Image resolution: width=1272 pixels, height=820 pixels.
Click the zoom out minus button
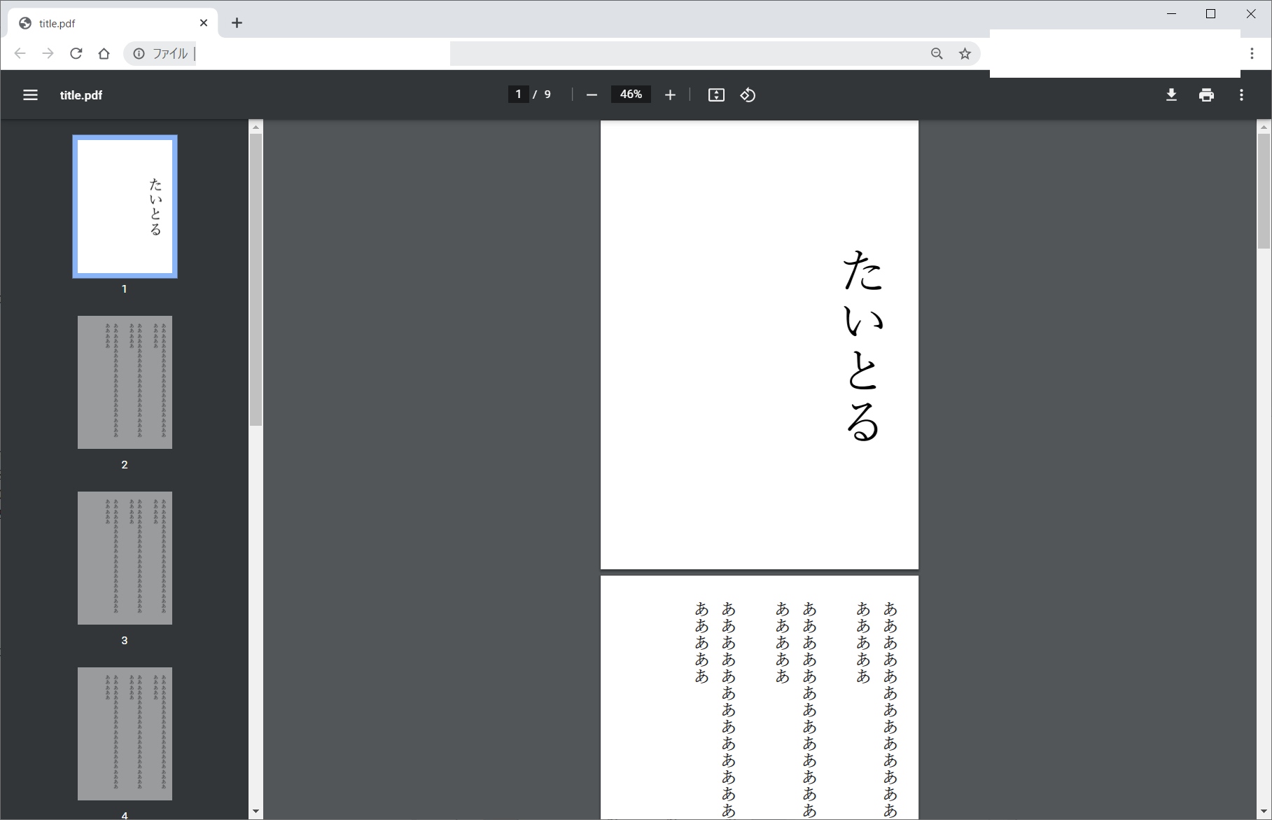point(592,95)
